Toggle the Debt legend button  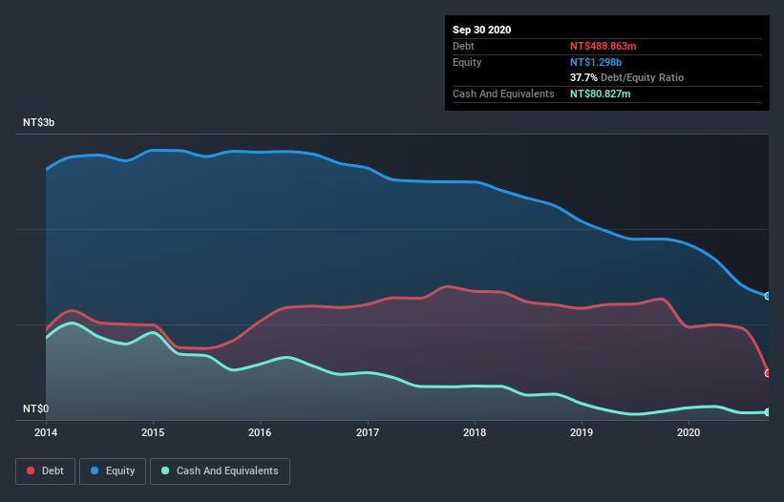pyautogui.click(x=45, y=471)
